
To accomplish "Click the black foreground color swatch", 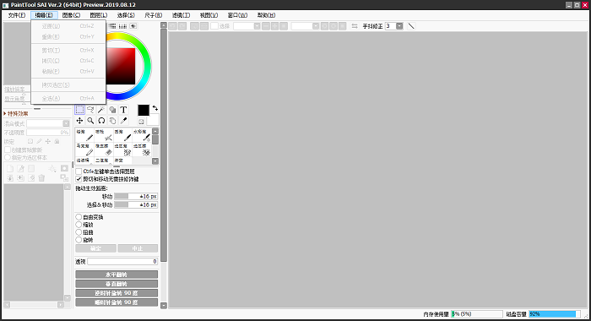I will coord(144,110).
